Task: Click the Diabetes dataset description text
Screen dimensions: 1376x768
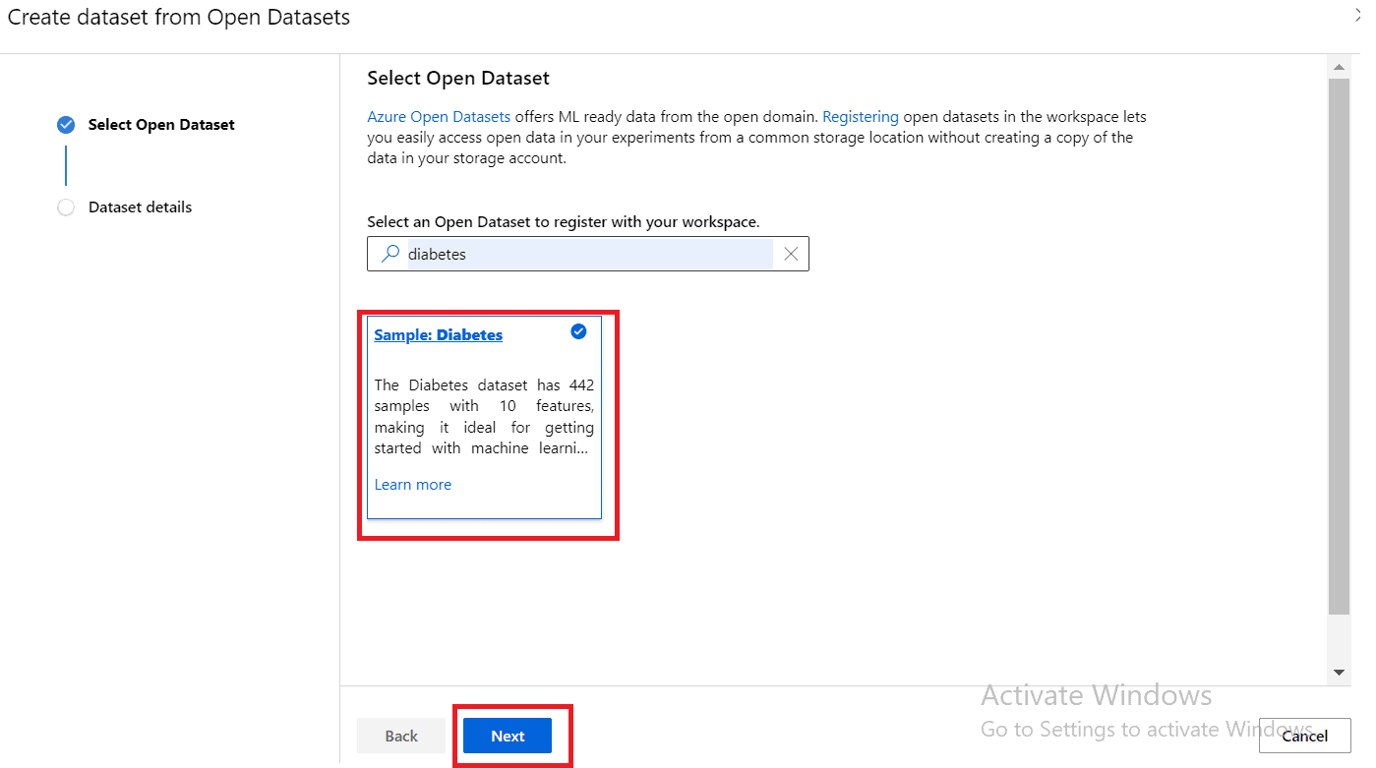Action: pyautogui.click(x=484, y=416)
